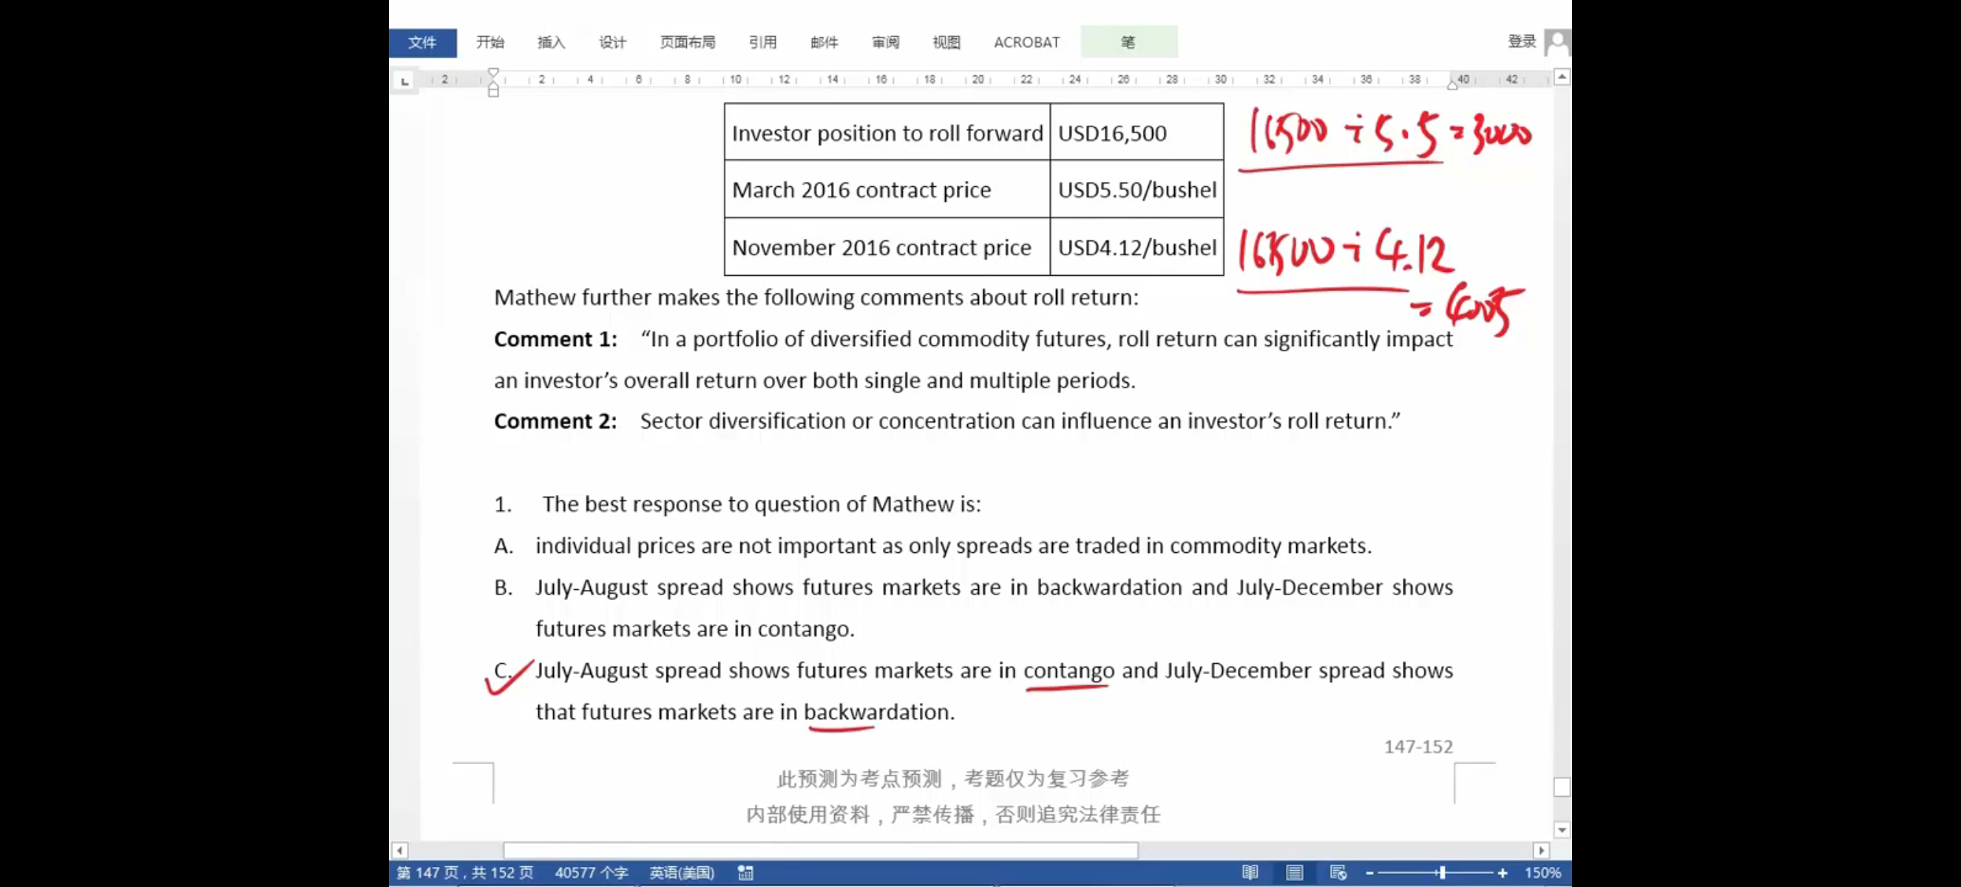Select the 笔 (Pen) tab

(1128, 43)
